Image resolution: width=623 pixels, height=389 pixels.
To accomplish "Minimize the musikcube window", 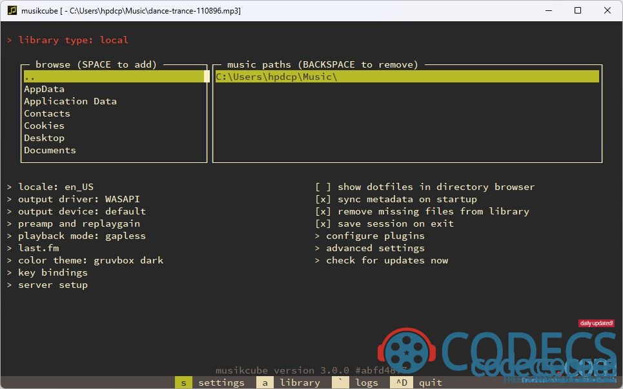I will point(549,11).
